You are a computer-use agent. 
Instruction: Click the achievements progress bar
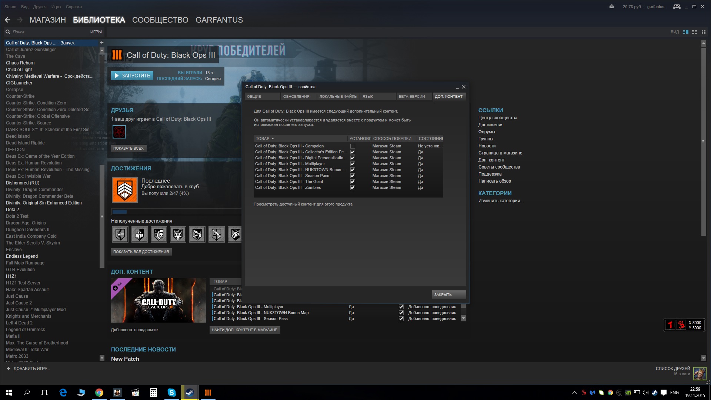(176, 212)
